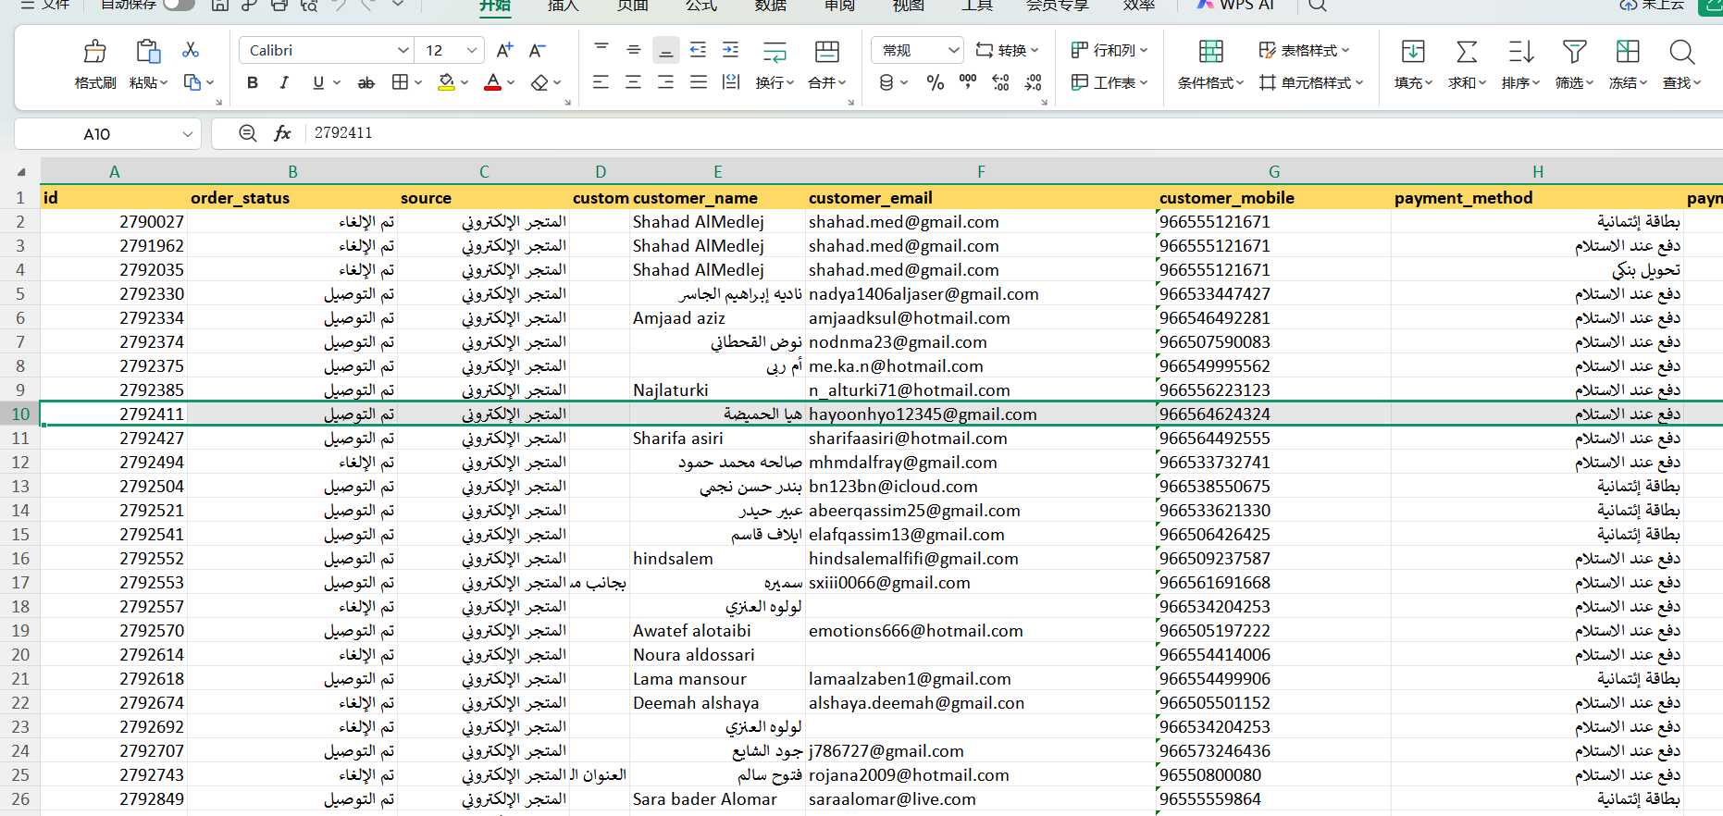Click the formula bar showing 2792411

tap(1013, 133)
